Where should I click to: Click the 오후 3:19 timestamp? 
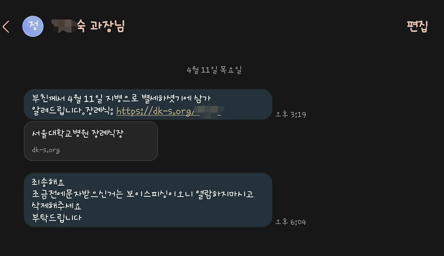[x=291, y=114]
